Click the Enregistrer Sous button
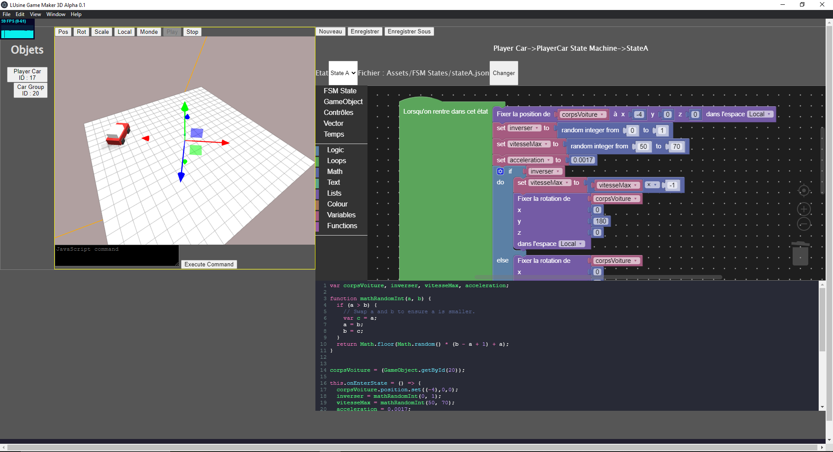This screenshot has height=452, width=833. coord(409,31)
